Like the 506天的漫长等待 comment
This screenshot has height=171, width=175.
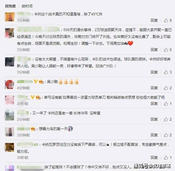pyautogui.click(x=166, y=50)
